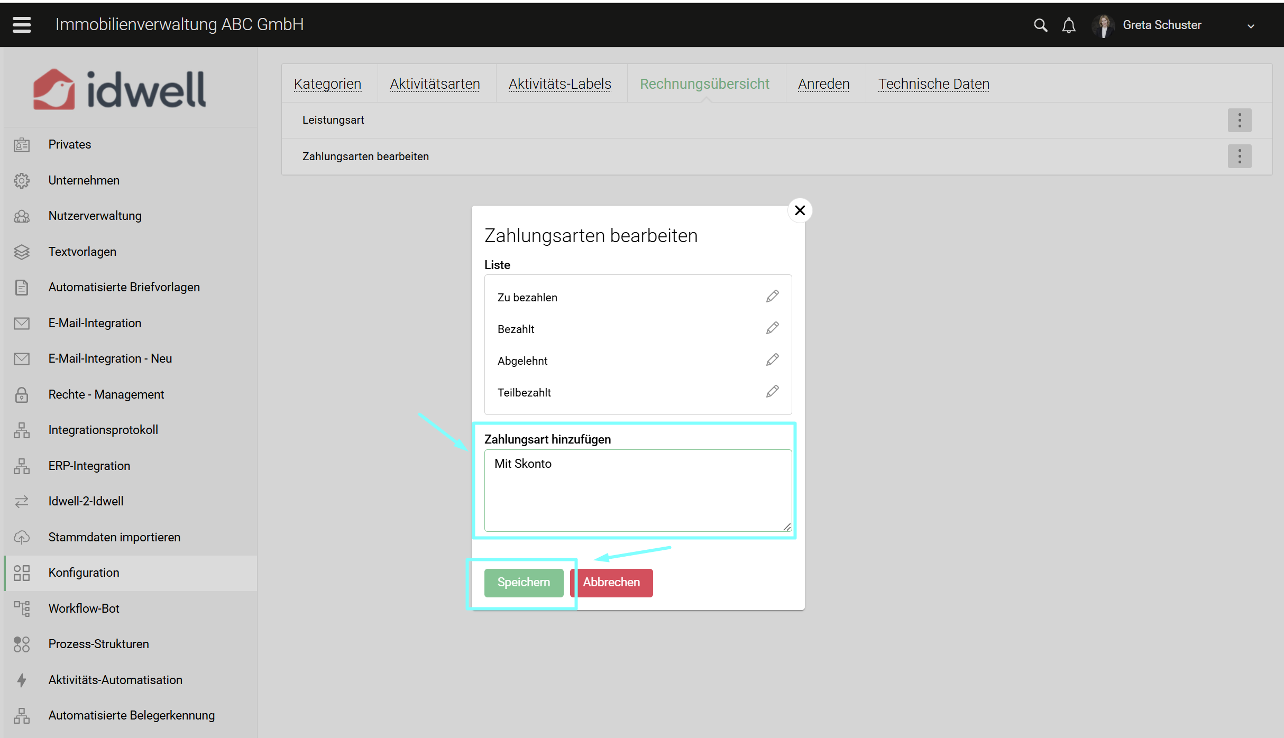This screenshot has height=738, width=1284.
Task: Open the Technische Daten tab
Action: (x=933, y=84)
